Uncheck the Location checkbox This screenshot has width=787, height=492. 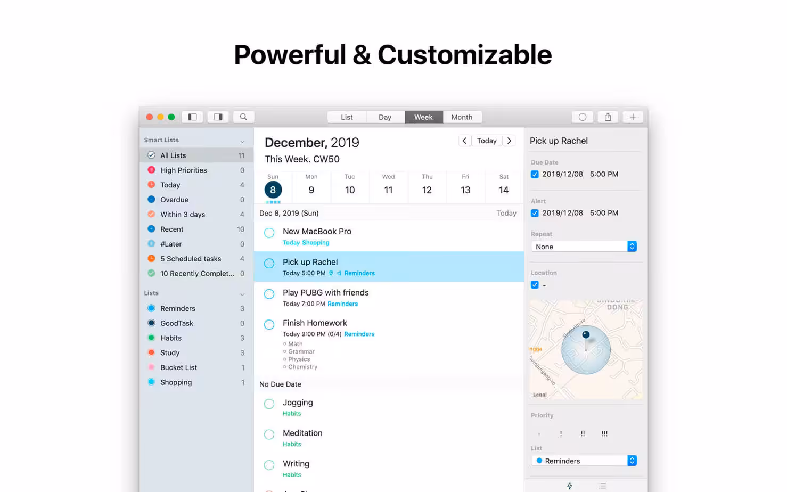pos(535,285)
